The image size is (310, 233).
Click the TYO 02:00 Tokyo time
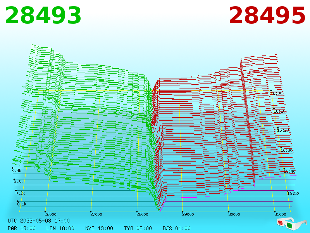(138, 228)
